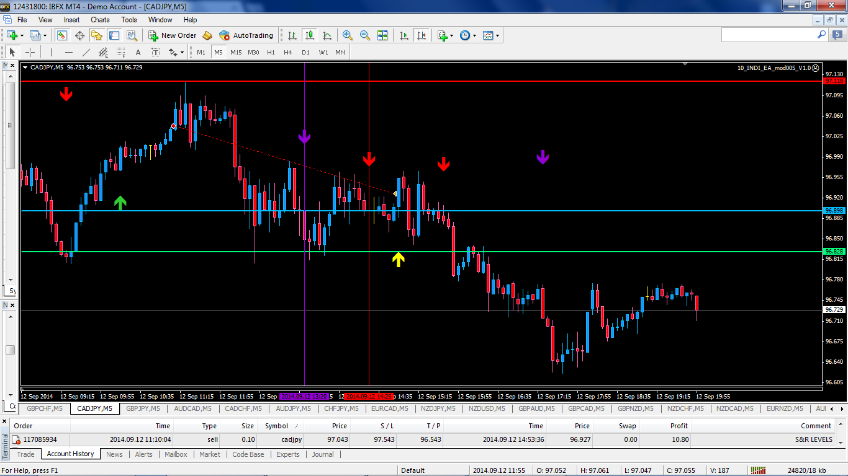Click the red 97.116 price level label

click(834, 81)
